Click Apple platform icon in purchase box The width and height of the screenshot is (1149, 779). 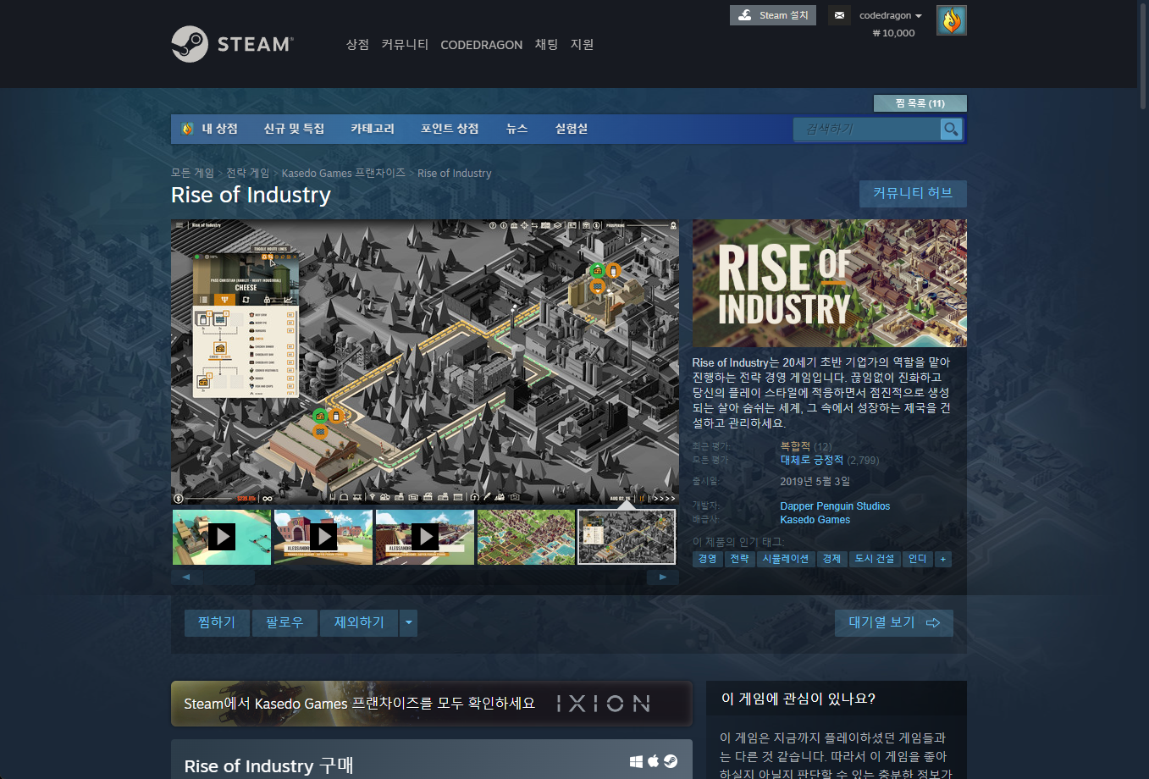pyautogui.click(x=653, y=761)
